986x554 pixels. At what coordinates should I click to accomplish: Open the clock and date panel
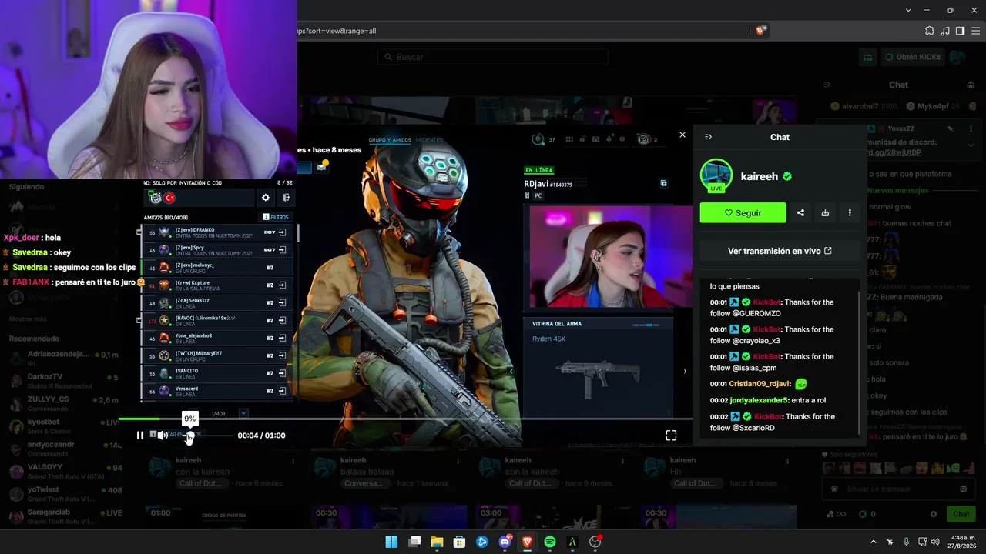pos(962,542)
